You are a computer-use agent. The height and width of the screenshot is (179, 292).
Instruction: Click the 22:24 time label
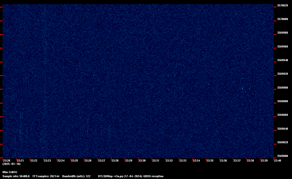pyautogui.click(x=61, y=161)
